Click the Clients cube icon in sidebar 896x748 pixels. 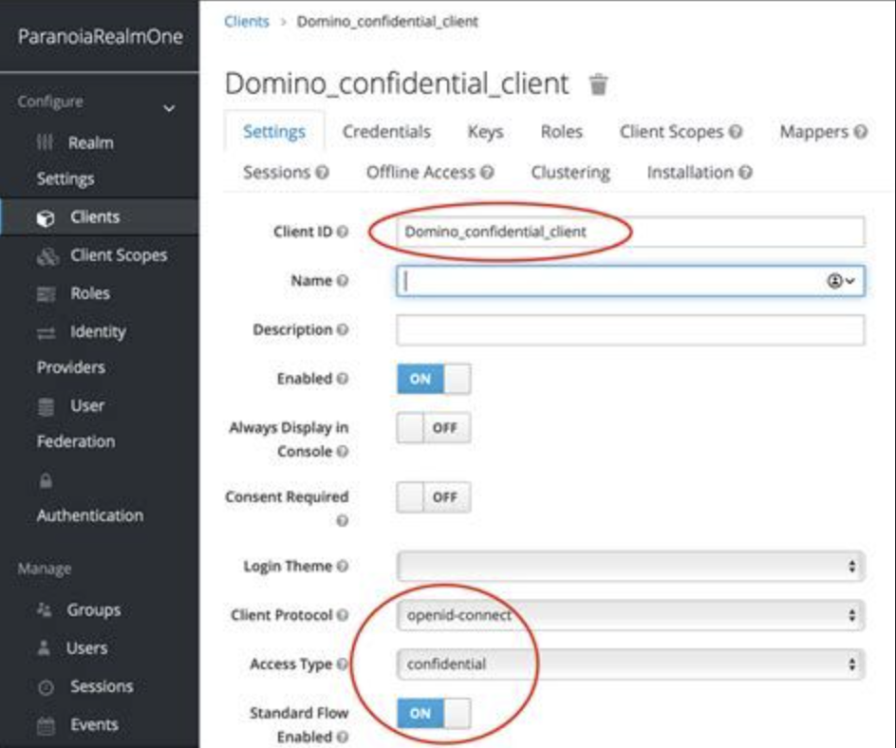45,217
